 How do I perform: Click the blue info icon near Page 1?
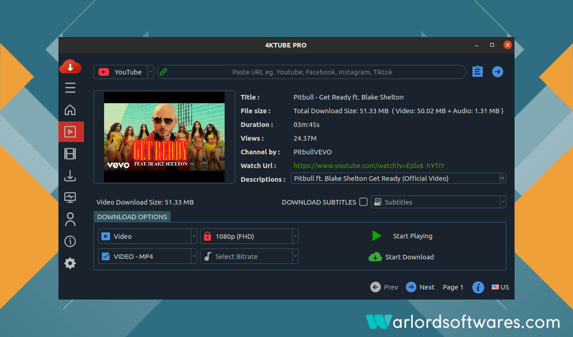[x=478, y=287]
